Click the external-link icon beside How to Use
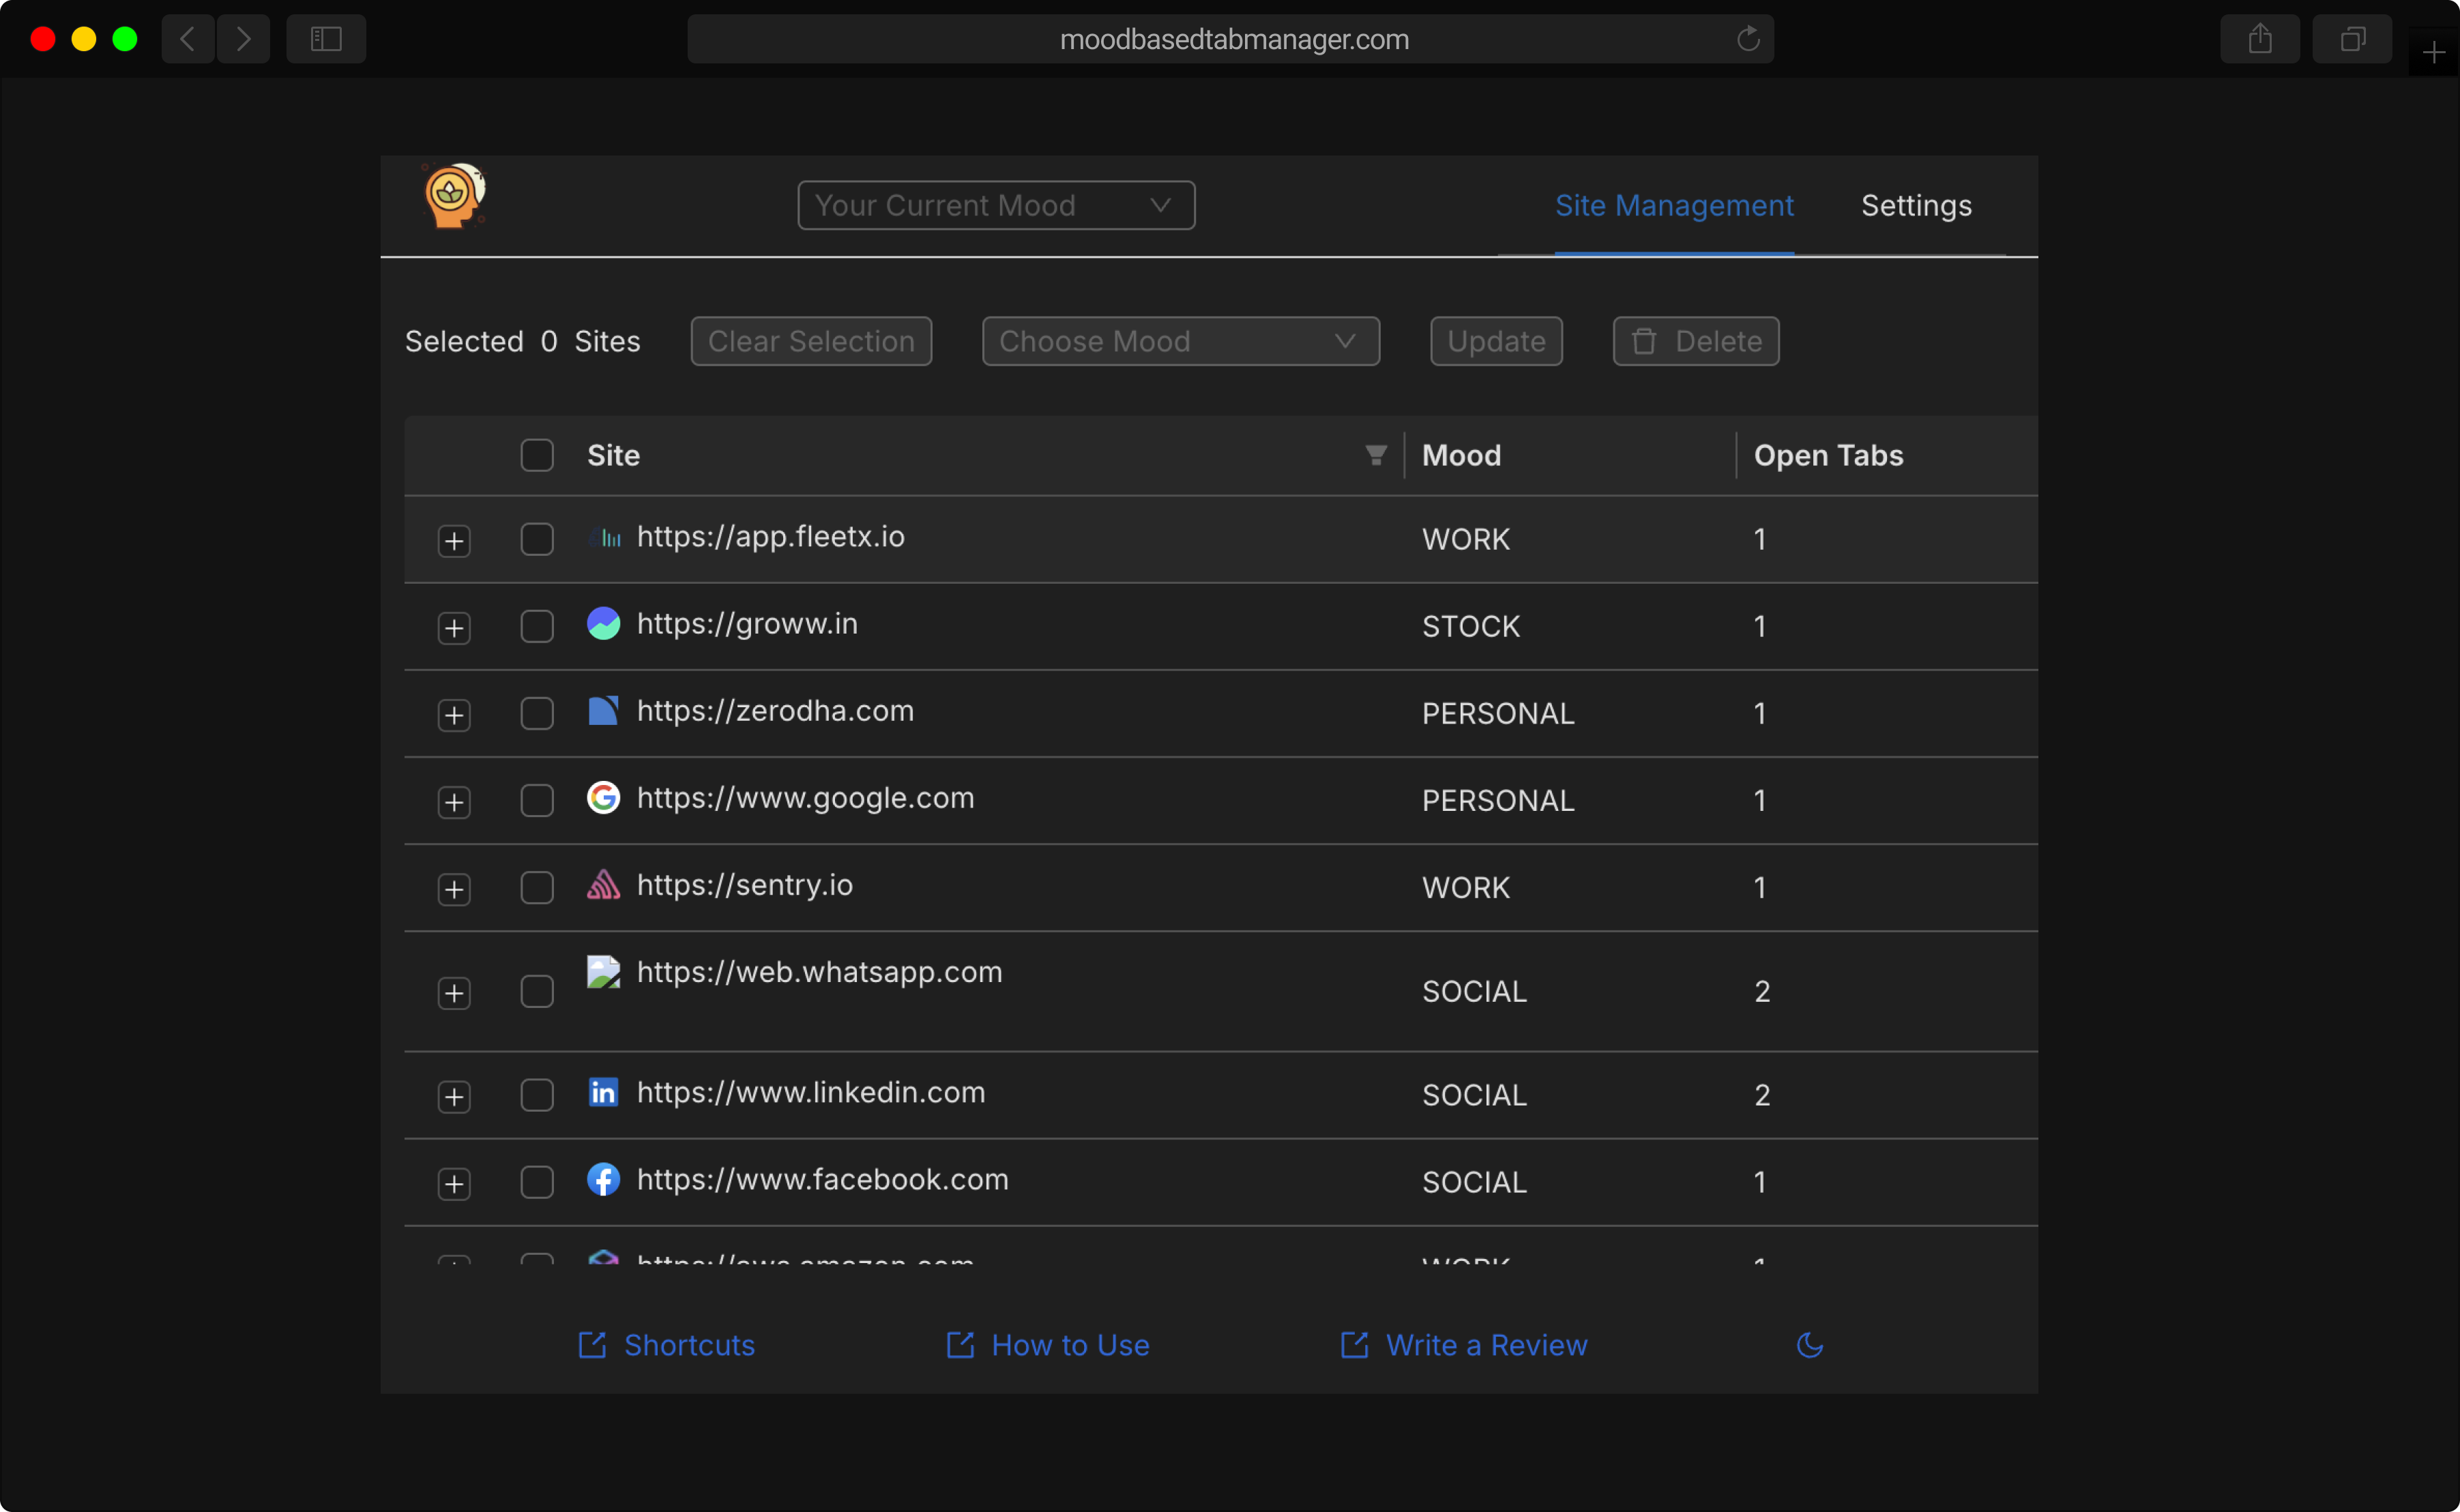2460x1512 pixels. 960,1345
